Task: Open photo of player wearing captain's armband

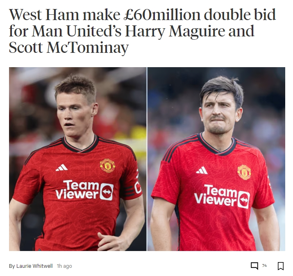Action: tap(78, 159)
